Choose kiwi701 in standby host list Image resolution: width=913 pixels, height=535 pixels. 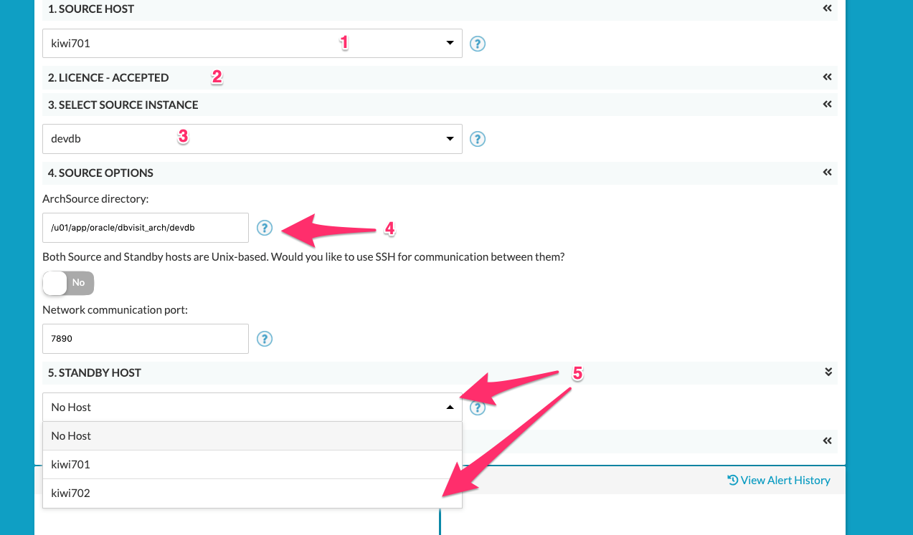(252, 464)
